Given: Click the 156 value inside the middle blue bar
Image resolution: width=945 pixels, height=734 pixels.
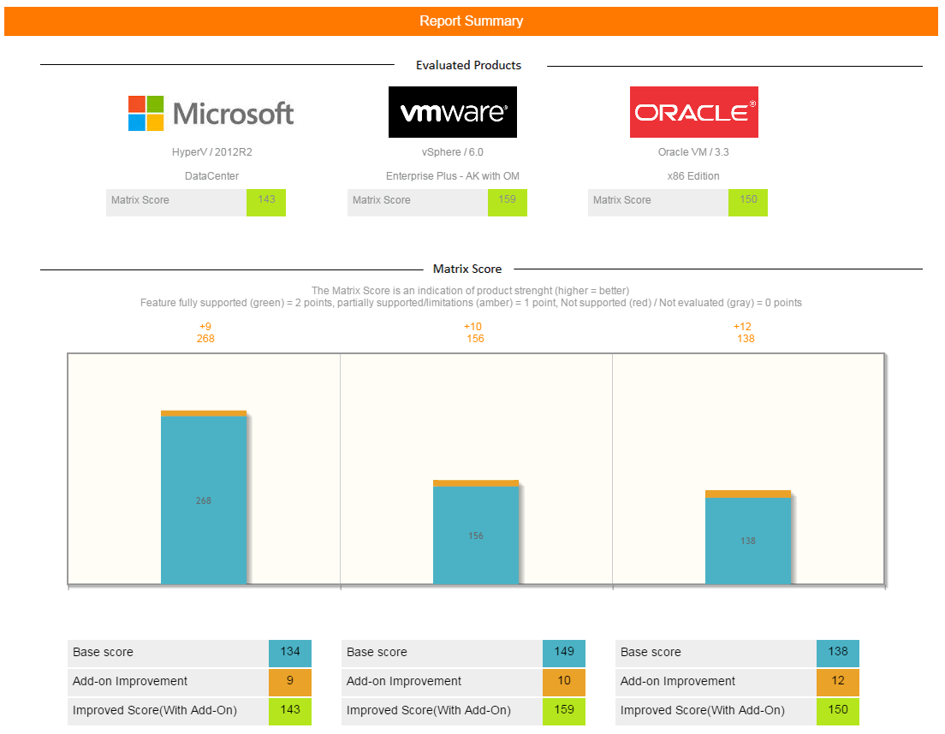Looking at the screenshot, I should click(x=476, y=536).
